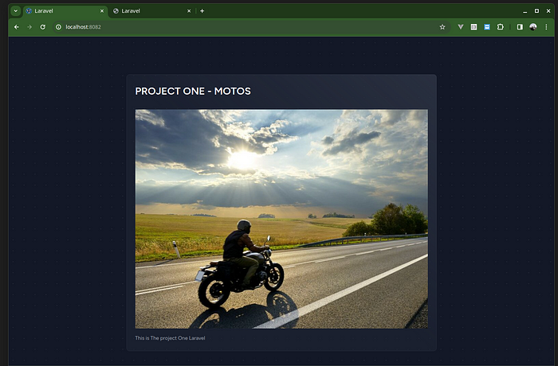Click the 'This is The project One Laravel' caption
Image resolution: width=558 pixels, height=366 pixels.
click(x=170, y=338)
